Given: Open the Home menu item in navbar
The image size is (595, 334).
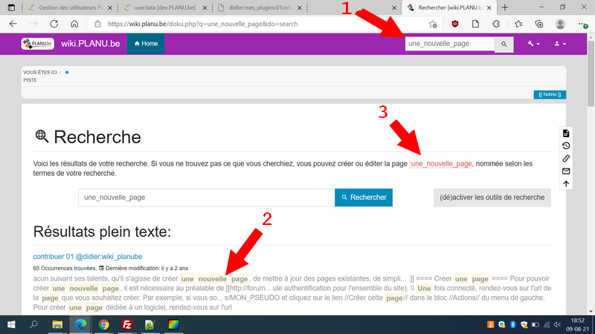Looking at the screenshot, I should [x=146, y=44].
